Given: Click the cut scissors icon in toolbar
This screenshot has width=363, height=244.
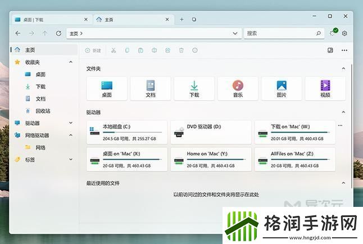Looking at the screenshot, I should (x=114, y=50).
